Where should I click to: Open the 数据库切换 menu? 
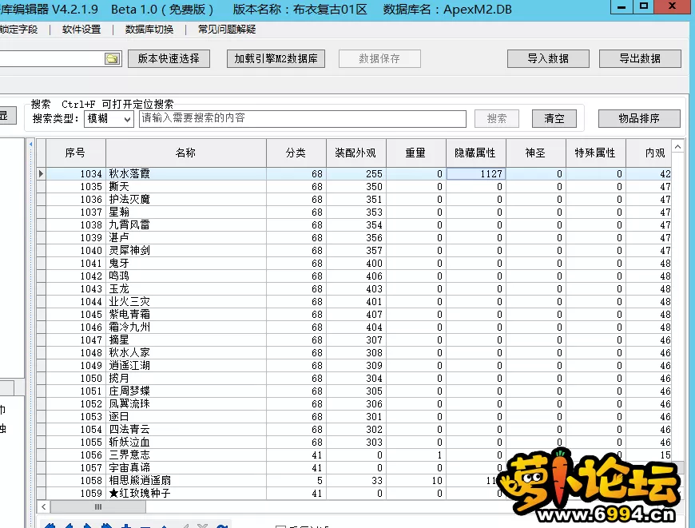tap(149, 30)
